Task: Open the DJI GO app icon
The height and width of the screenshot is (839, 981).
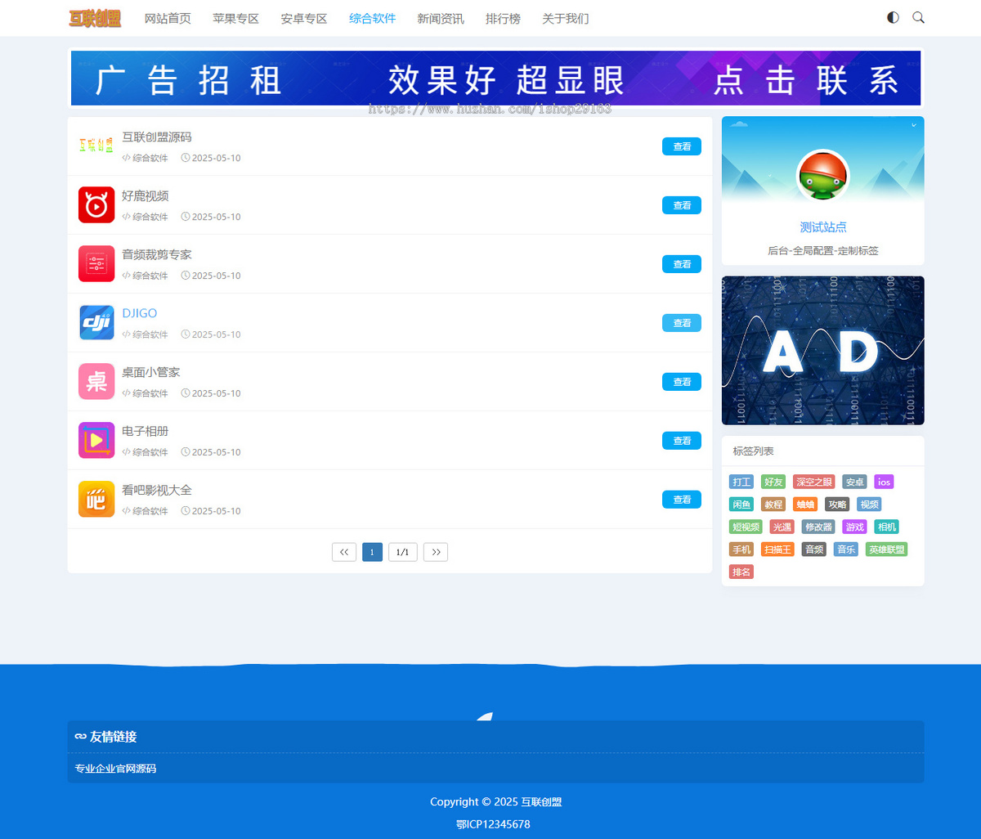Action: pyautogui.click(x=96, y=322)
